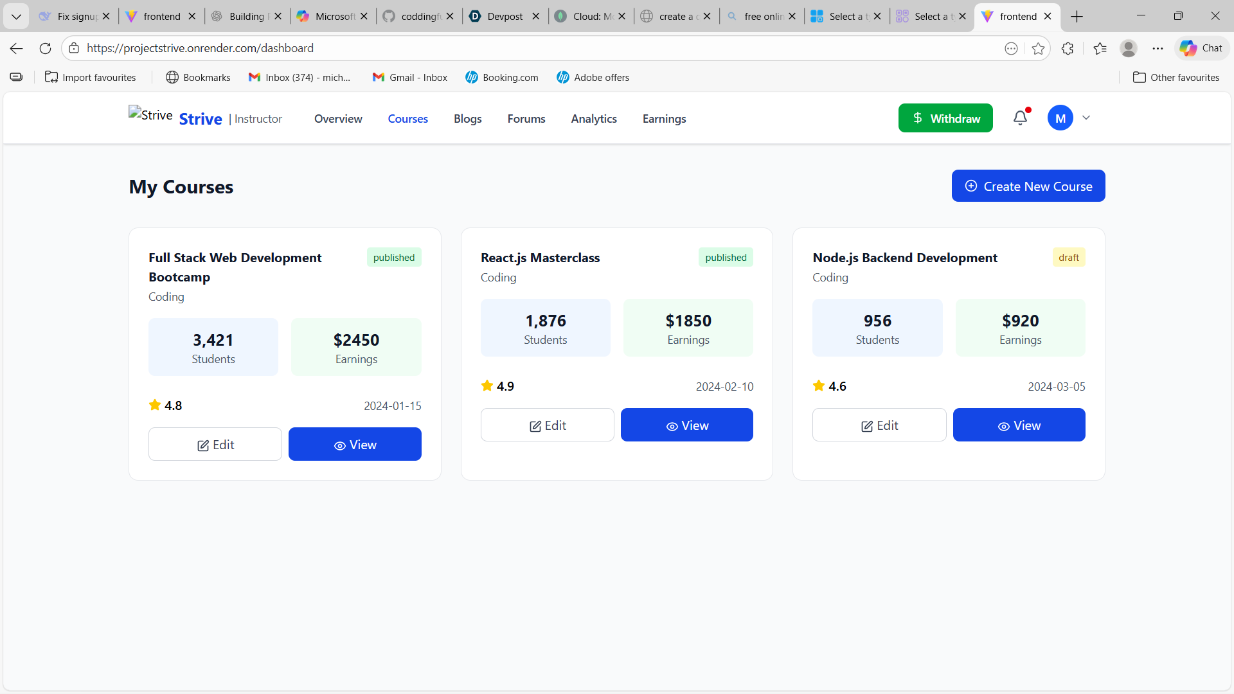This screenshot has height=694, width=1234.
Task: Go to the Analytics nav item
Action: pyautogui.click(x=593, y=119)
